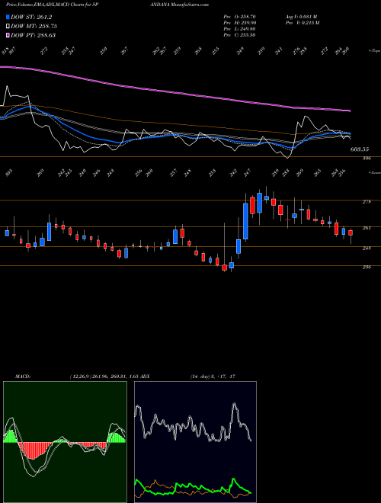Click the 'Pre C: 255.50' close value

pyautogui.click(x=239, y=35)
